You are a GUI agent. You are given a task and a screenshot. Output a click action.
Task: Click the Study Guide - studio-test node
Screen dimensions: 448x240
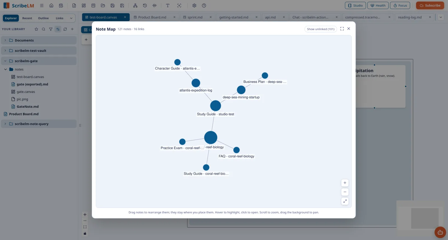click(216, 106)
